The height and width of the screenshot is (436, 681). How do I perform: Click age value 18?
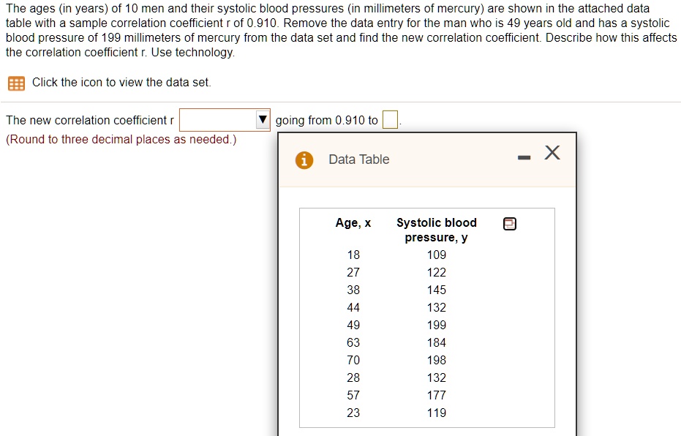[353, 255]
